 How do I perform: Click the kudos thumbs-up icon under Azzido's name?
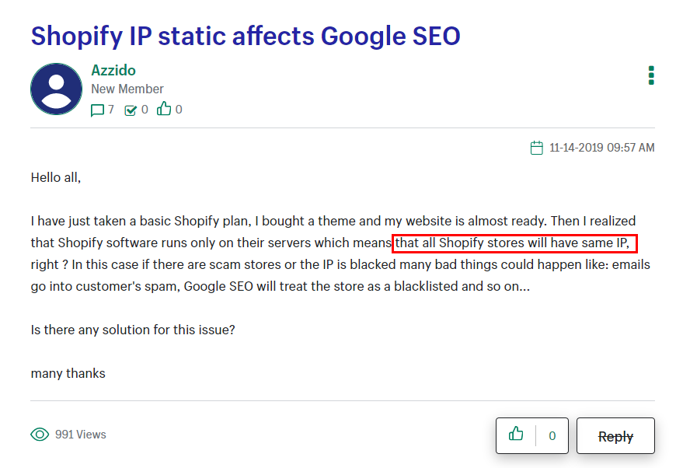click(x=165, y=109)
